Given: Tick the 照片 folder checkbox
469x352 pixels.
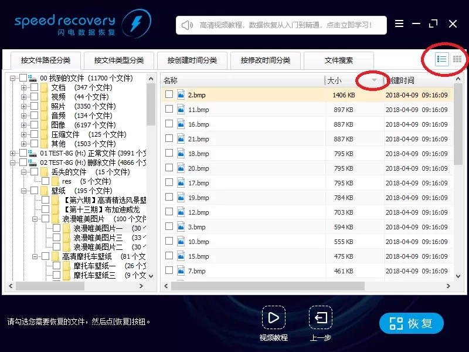Looking at the screenshot, I should tap(35, 106).
